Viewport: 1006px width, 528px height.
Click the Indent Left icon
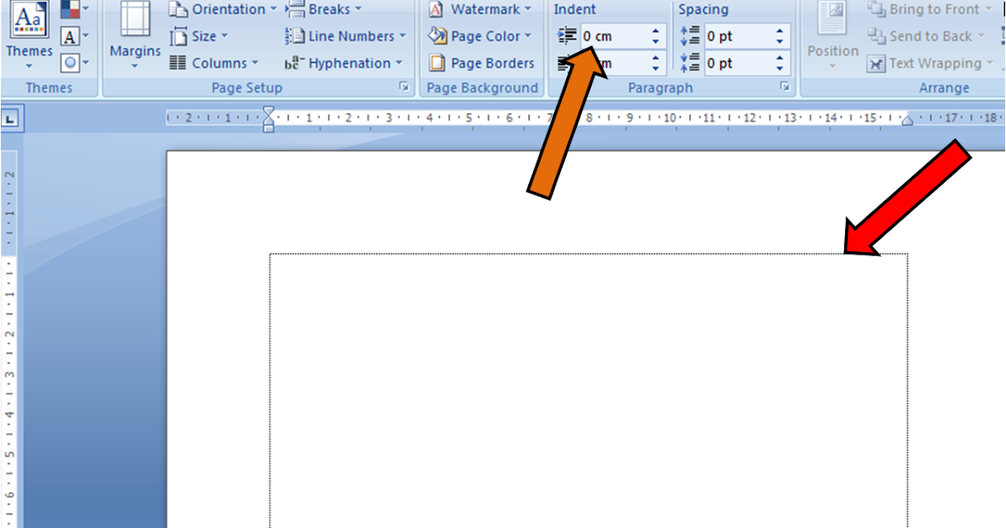tap(567, 37)
